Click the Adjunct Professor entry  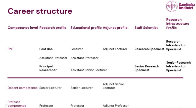(116, 106)
